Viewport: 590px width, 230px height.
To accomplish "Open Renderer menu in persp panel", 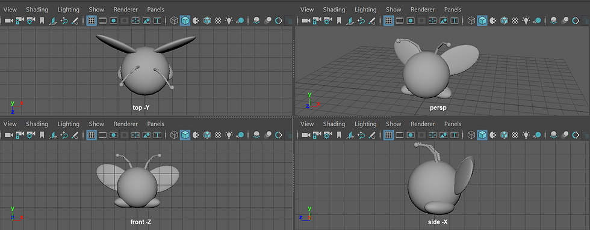I will tap(423, 10).
